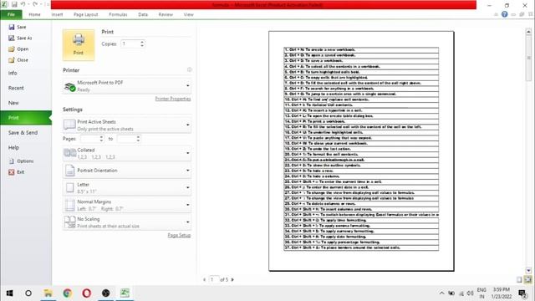Click the Save As icon
Screen dimensions: 535x301
tap(12, 38)
